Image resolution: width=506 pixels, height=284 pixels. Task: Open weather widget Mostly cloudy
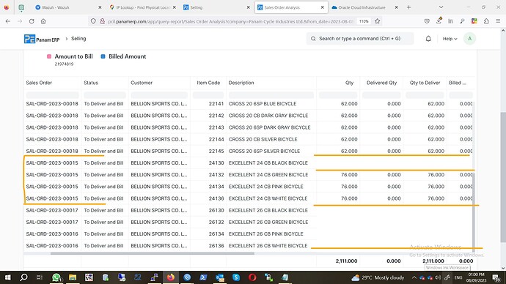pyautogui.click(x=378, y=277)
